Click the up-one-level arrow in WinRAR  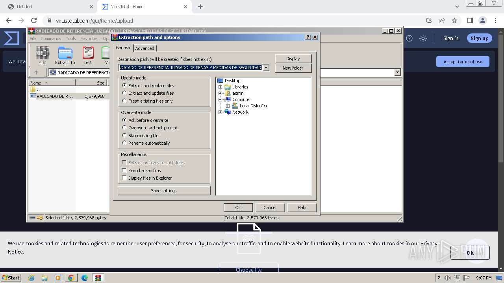click(x=36, y=72)
